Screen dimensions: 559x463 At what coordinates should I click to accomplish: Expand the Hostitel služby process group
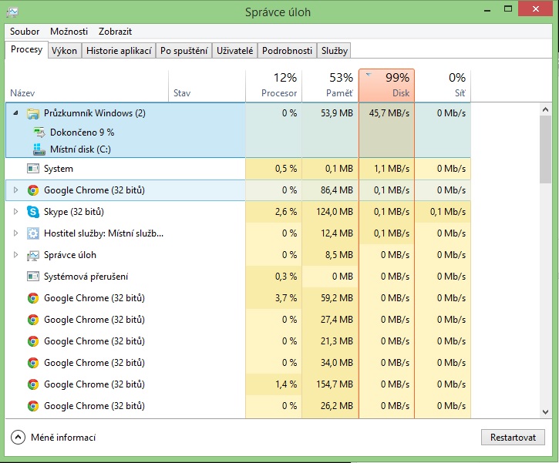point(16,233)
